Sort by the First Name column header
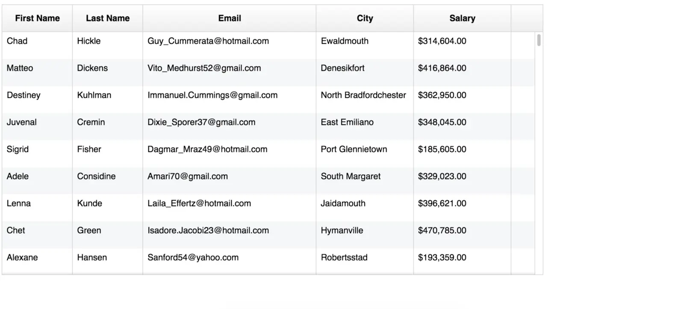The image size is (684, 309). click(37, 18)
